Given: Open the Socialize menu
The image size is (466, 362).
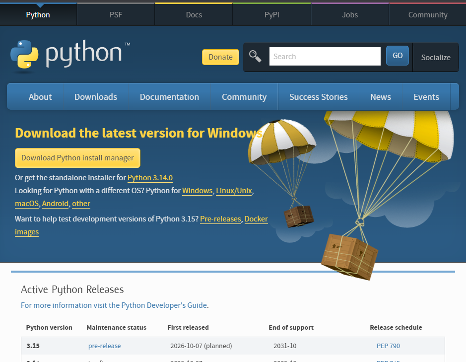Looking at the screenshot, I should (435, 57).
